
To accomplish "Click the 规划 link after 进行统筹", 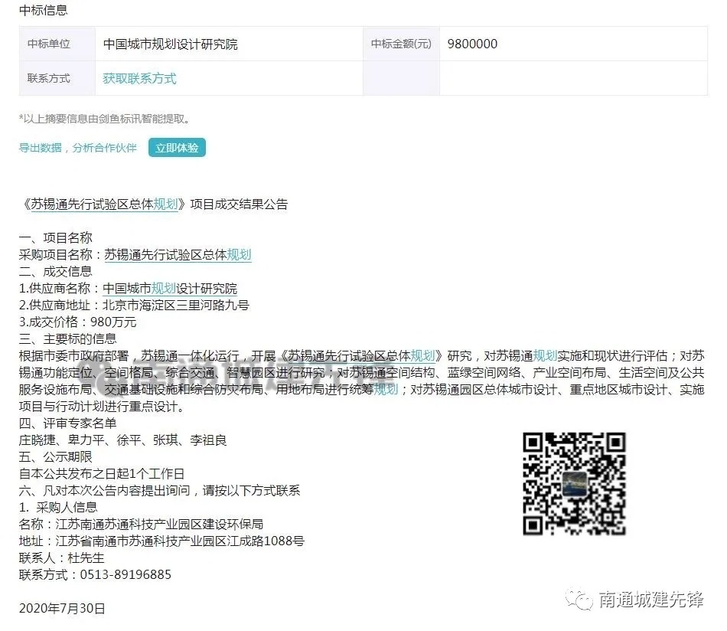I will pos(386,390).
